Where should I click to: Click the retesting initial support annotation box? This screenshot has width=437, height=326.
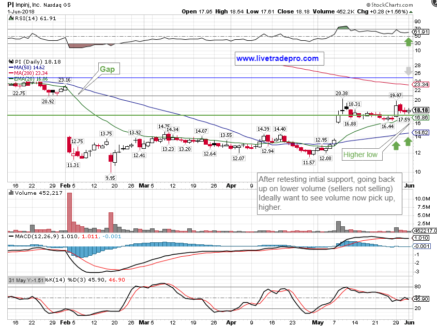(x=328, y=193)
